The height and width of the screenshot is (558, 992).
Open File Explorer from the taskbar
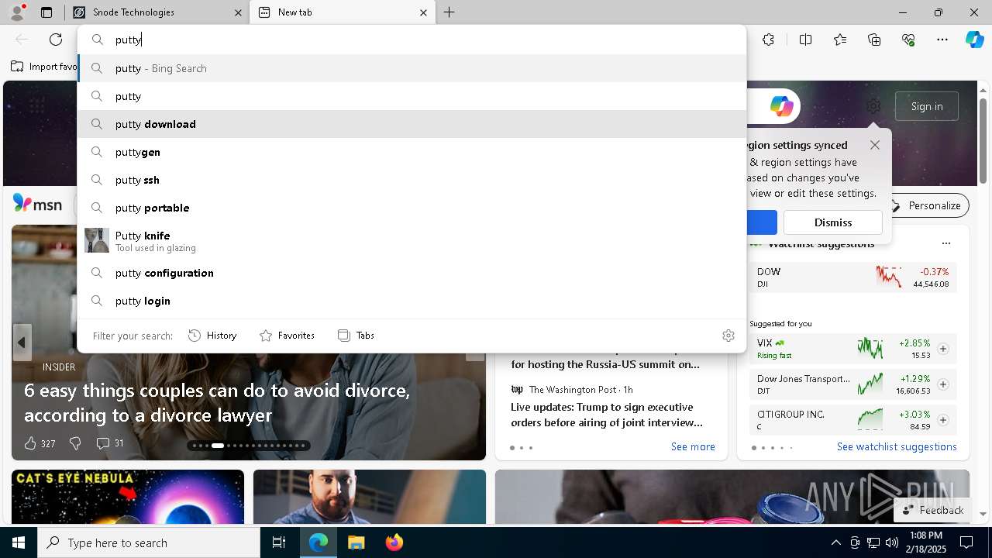tap(356, 542)
